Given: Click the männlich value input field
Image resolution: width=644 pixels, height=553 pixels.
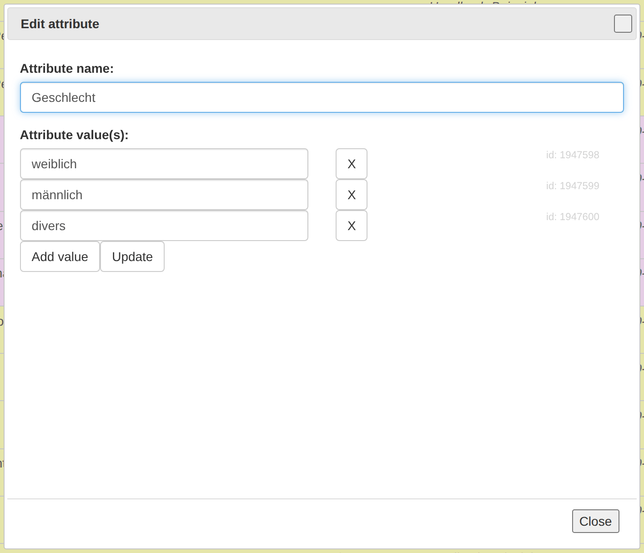Looking at the screenshot, I should (x=164, y=195).
